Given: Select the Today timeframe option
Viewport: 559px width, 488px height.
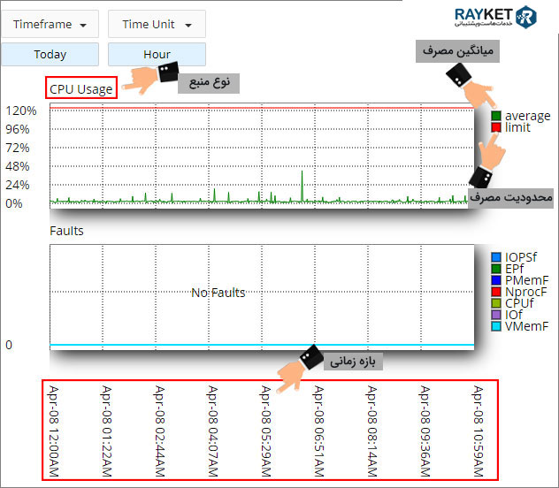Looking at the screenshot, I should tap(50, 54).
